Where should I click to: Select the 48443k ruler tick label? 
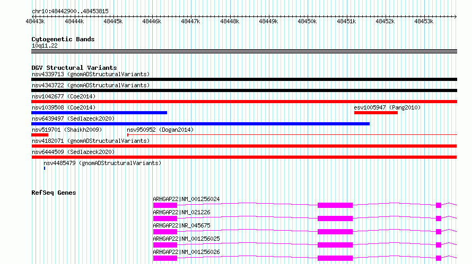pos(35,21)
